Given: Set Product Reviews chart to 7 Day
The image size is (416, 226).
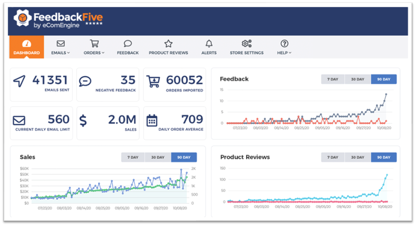Looking at the screenshot, I should (333, 157).
